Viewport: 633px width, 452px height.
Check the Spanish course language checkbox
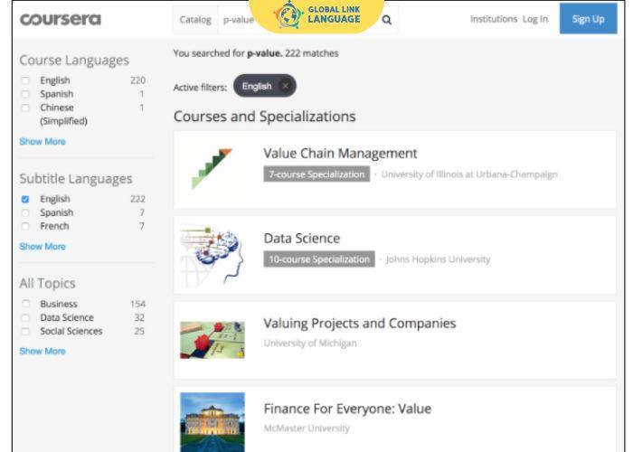(25, 94)
